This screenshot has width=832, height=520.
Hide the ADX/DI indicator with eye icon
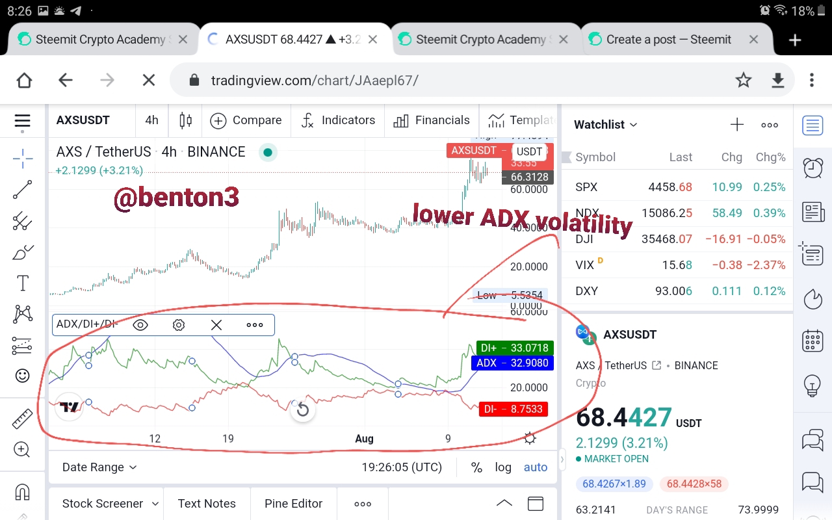[x=140, y=325]
